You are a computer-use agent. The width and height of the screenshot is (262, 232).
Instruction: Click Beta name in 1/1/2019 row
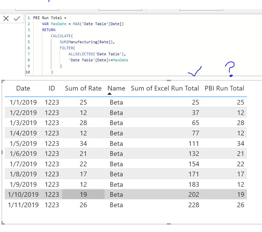pyautogui.click(x=116, y=102)
